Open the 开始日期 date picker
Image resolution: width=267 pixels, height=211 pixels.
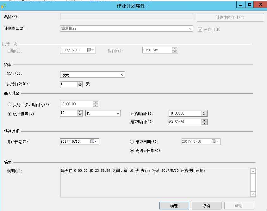point(96,141)
